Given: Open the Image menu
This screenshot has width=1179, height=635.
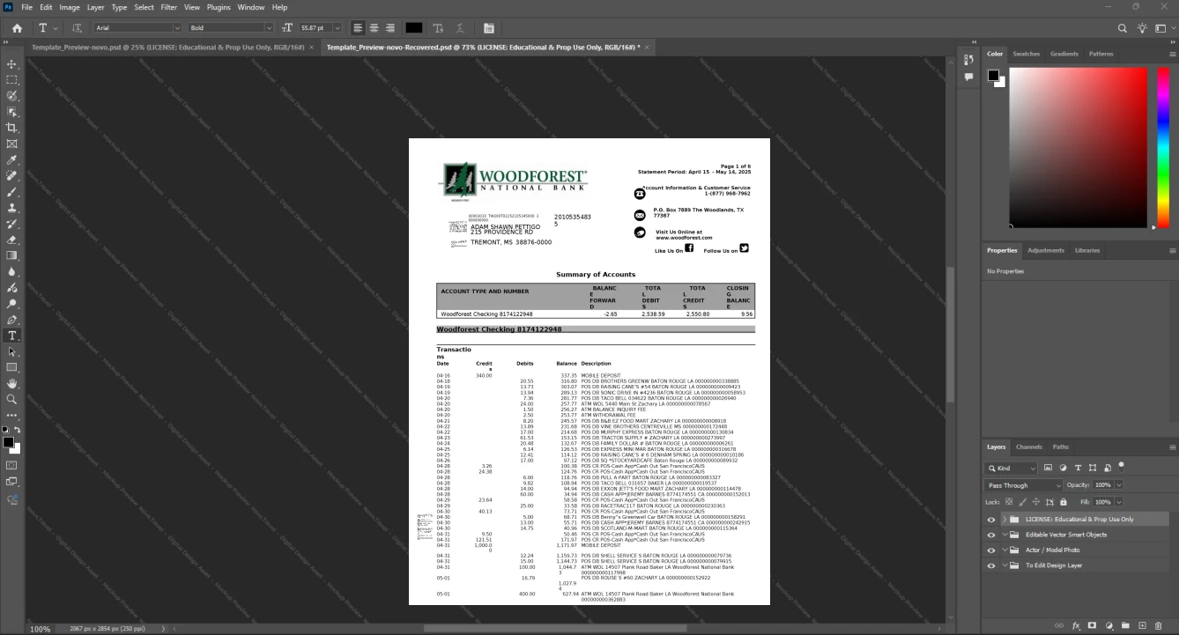Looking at the screenshot, I should (x=70, y=7).
